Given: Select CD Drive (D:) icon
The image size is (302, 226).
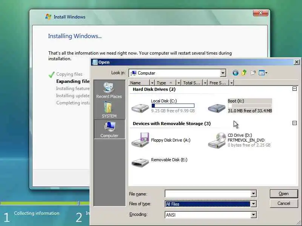Looking at the screenshot, I should coord(217,140).
